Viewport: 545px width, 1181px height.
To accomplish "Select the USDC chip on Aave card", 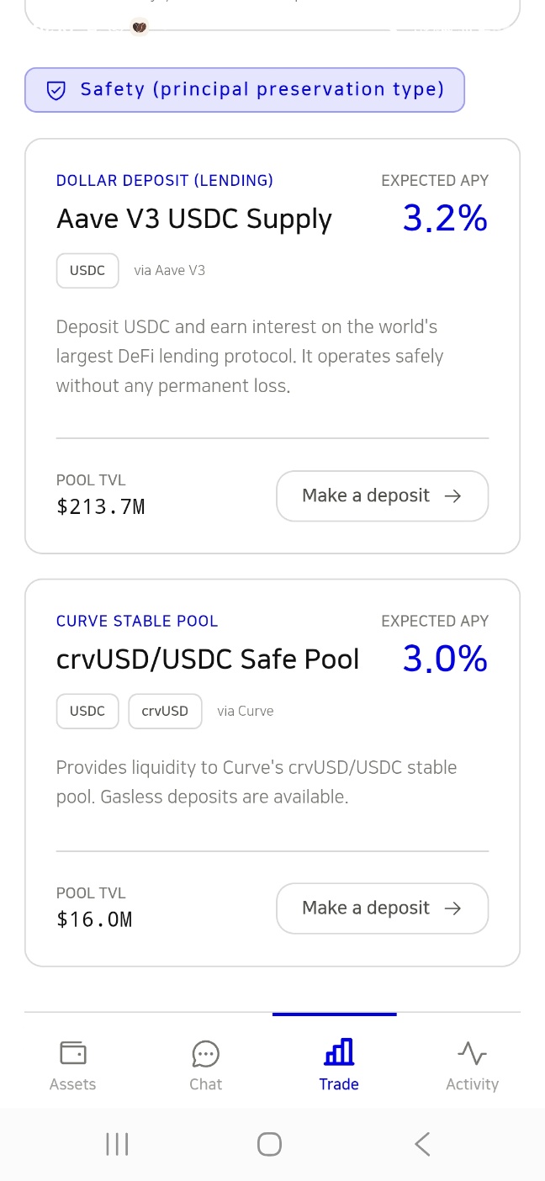I will (x=87, y=271).
